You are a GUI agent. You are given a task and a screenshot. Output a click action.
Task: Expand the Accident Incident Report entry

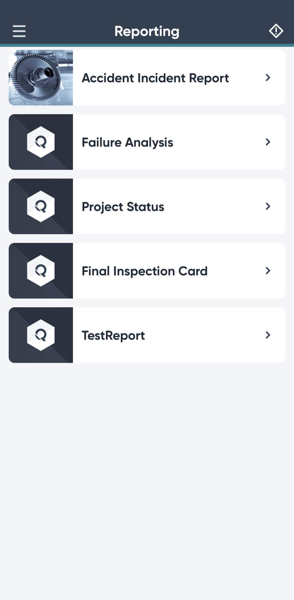point(268,78)
